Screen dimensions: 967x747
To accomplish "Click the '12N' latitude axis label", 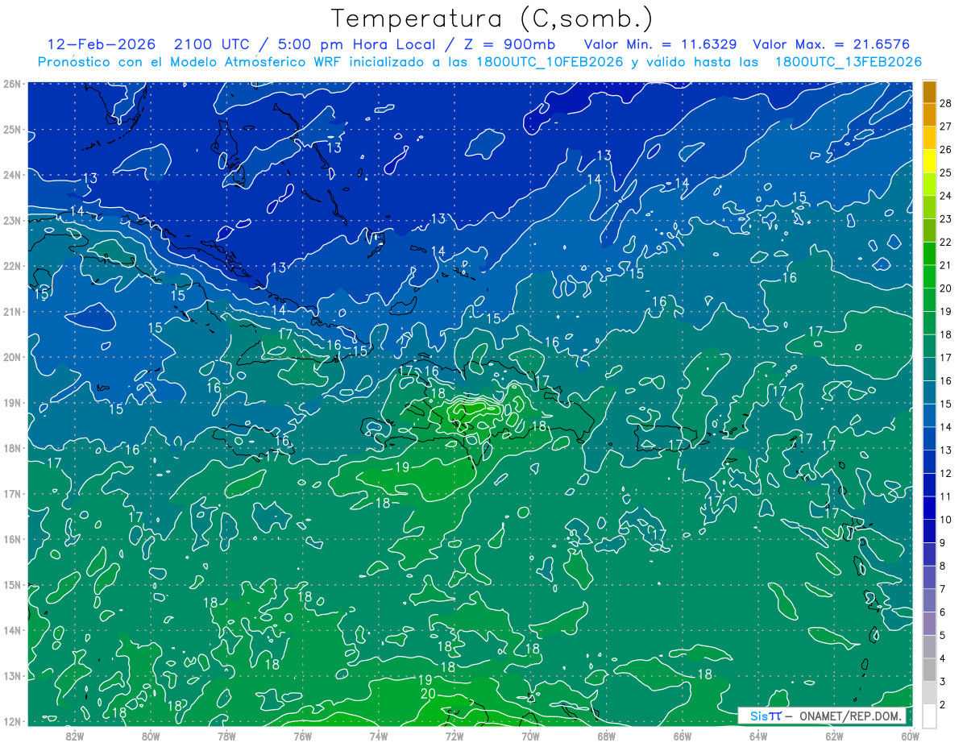I will [x=11, y=721].
